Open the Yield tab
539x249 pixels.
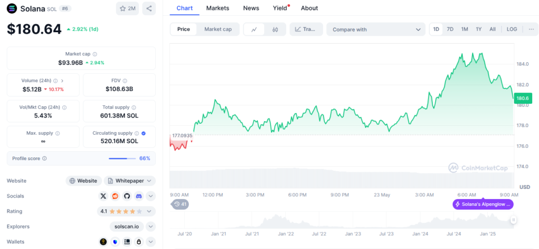281,8
